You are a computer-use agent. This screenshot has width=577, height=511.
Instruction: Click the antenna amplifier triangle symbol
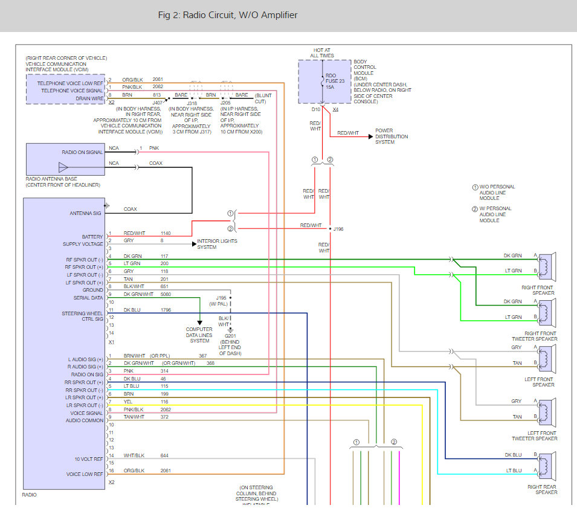63,167
